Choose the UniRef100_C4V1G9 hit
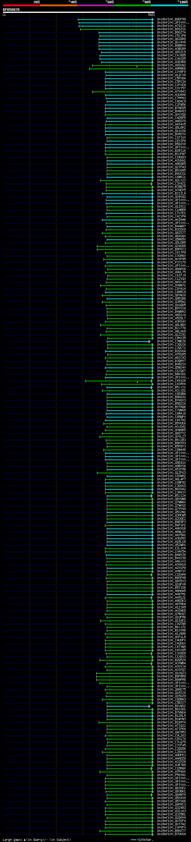 click(x=171, y=381)
